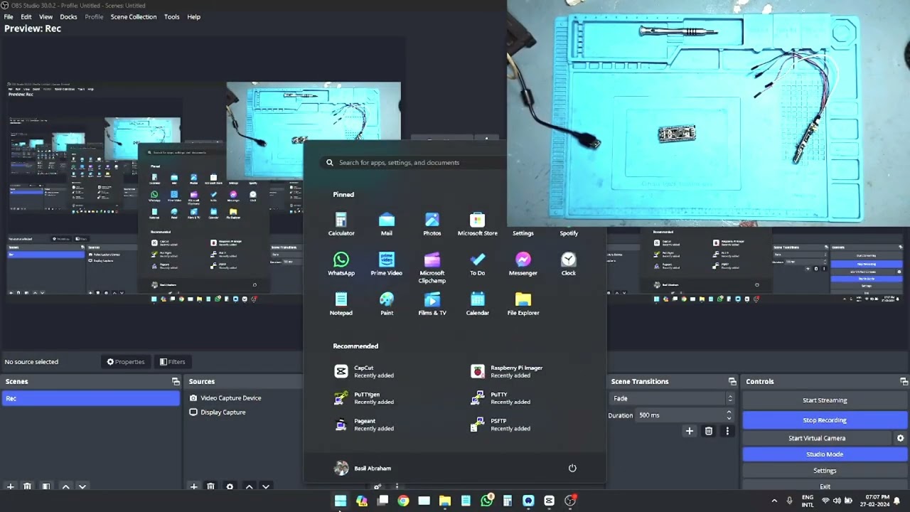Viewport: 910px width, 512px height.
Task: Launch Films & TV
Action: [432, 304]
